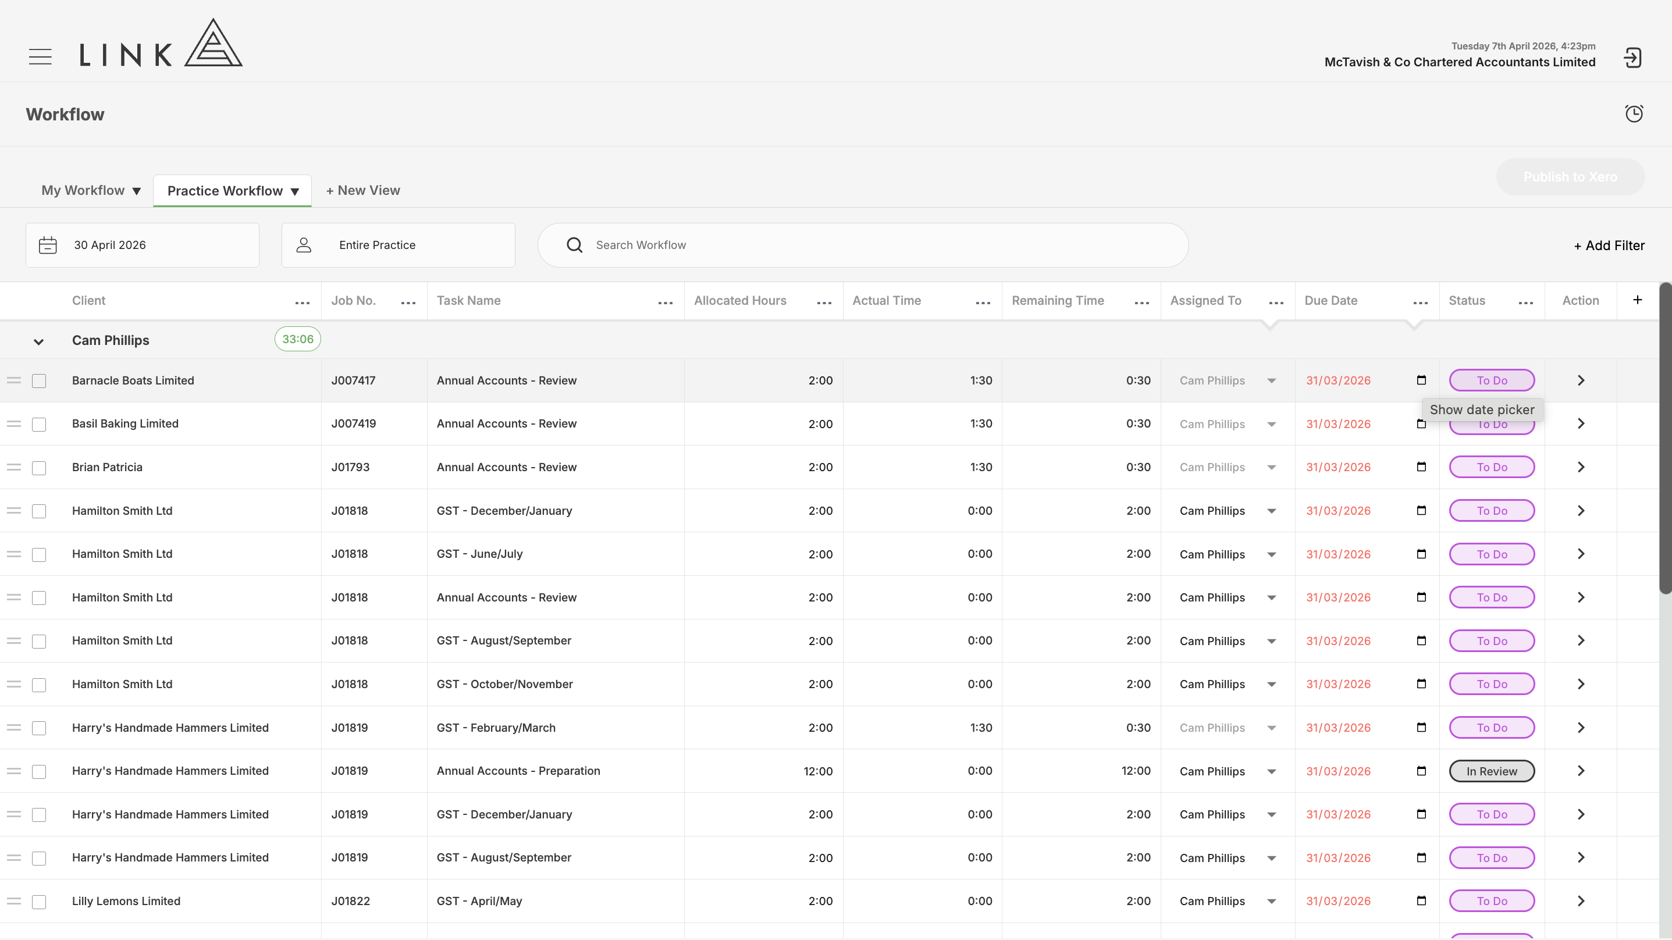1672x940 pixels.
Task: Select checkbox for GST - February/March row
Action: click(39, 728)
